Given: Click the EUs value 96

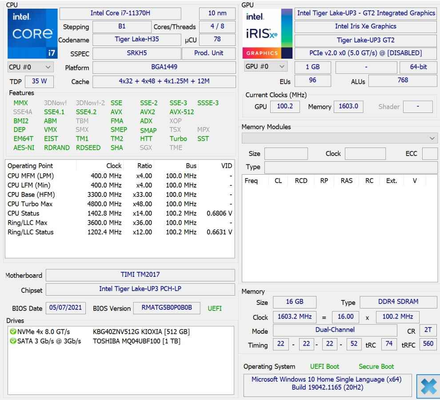Looking at the screenshot, I should [312, 80].
